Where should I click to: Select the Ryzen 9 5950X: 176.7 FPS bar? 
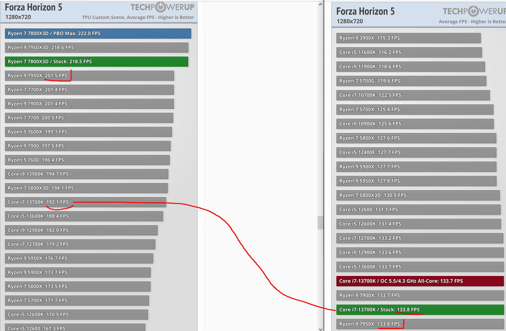79,258
